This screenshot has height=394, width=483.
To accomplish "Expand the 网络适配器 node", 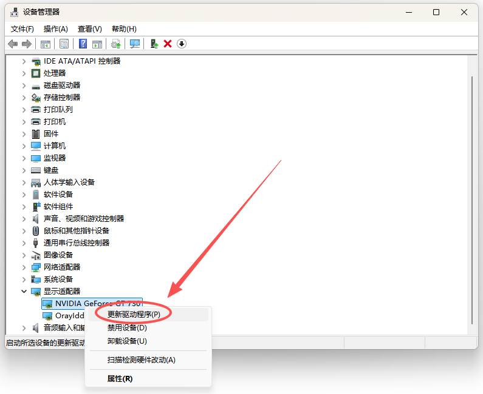I will pyautogui.click(x=24, y=267).
